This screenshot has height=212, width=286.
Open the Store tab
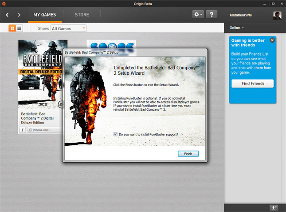[x=82, y=15]
